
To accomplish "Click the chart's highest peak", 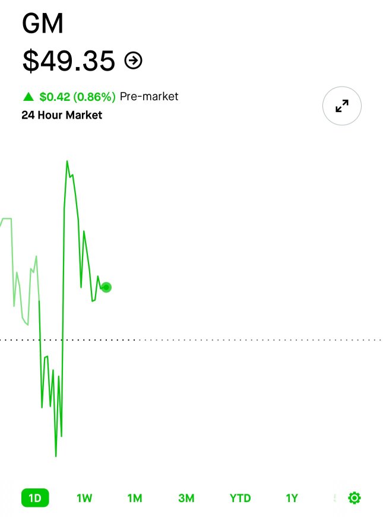I will [67, 161].
